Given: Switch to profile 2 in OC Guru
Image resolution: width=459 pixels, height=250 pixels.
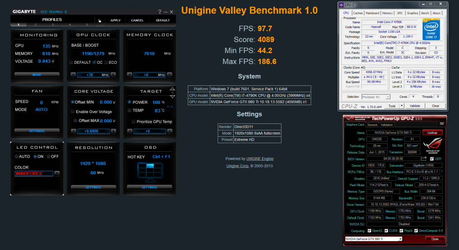Looking at the screenshot, I should point(35,25).
